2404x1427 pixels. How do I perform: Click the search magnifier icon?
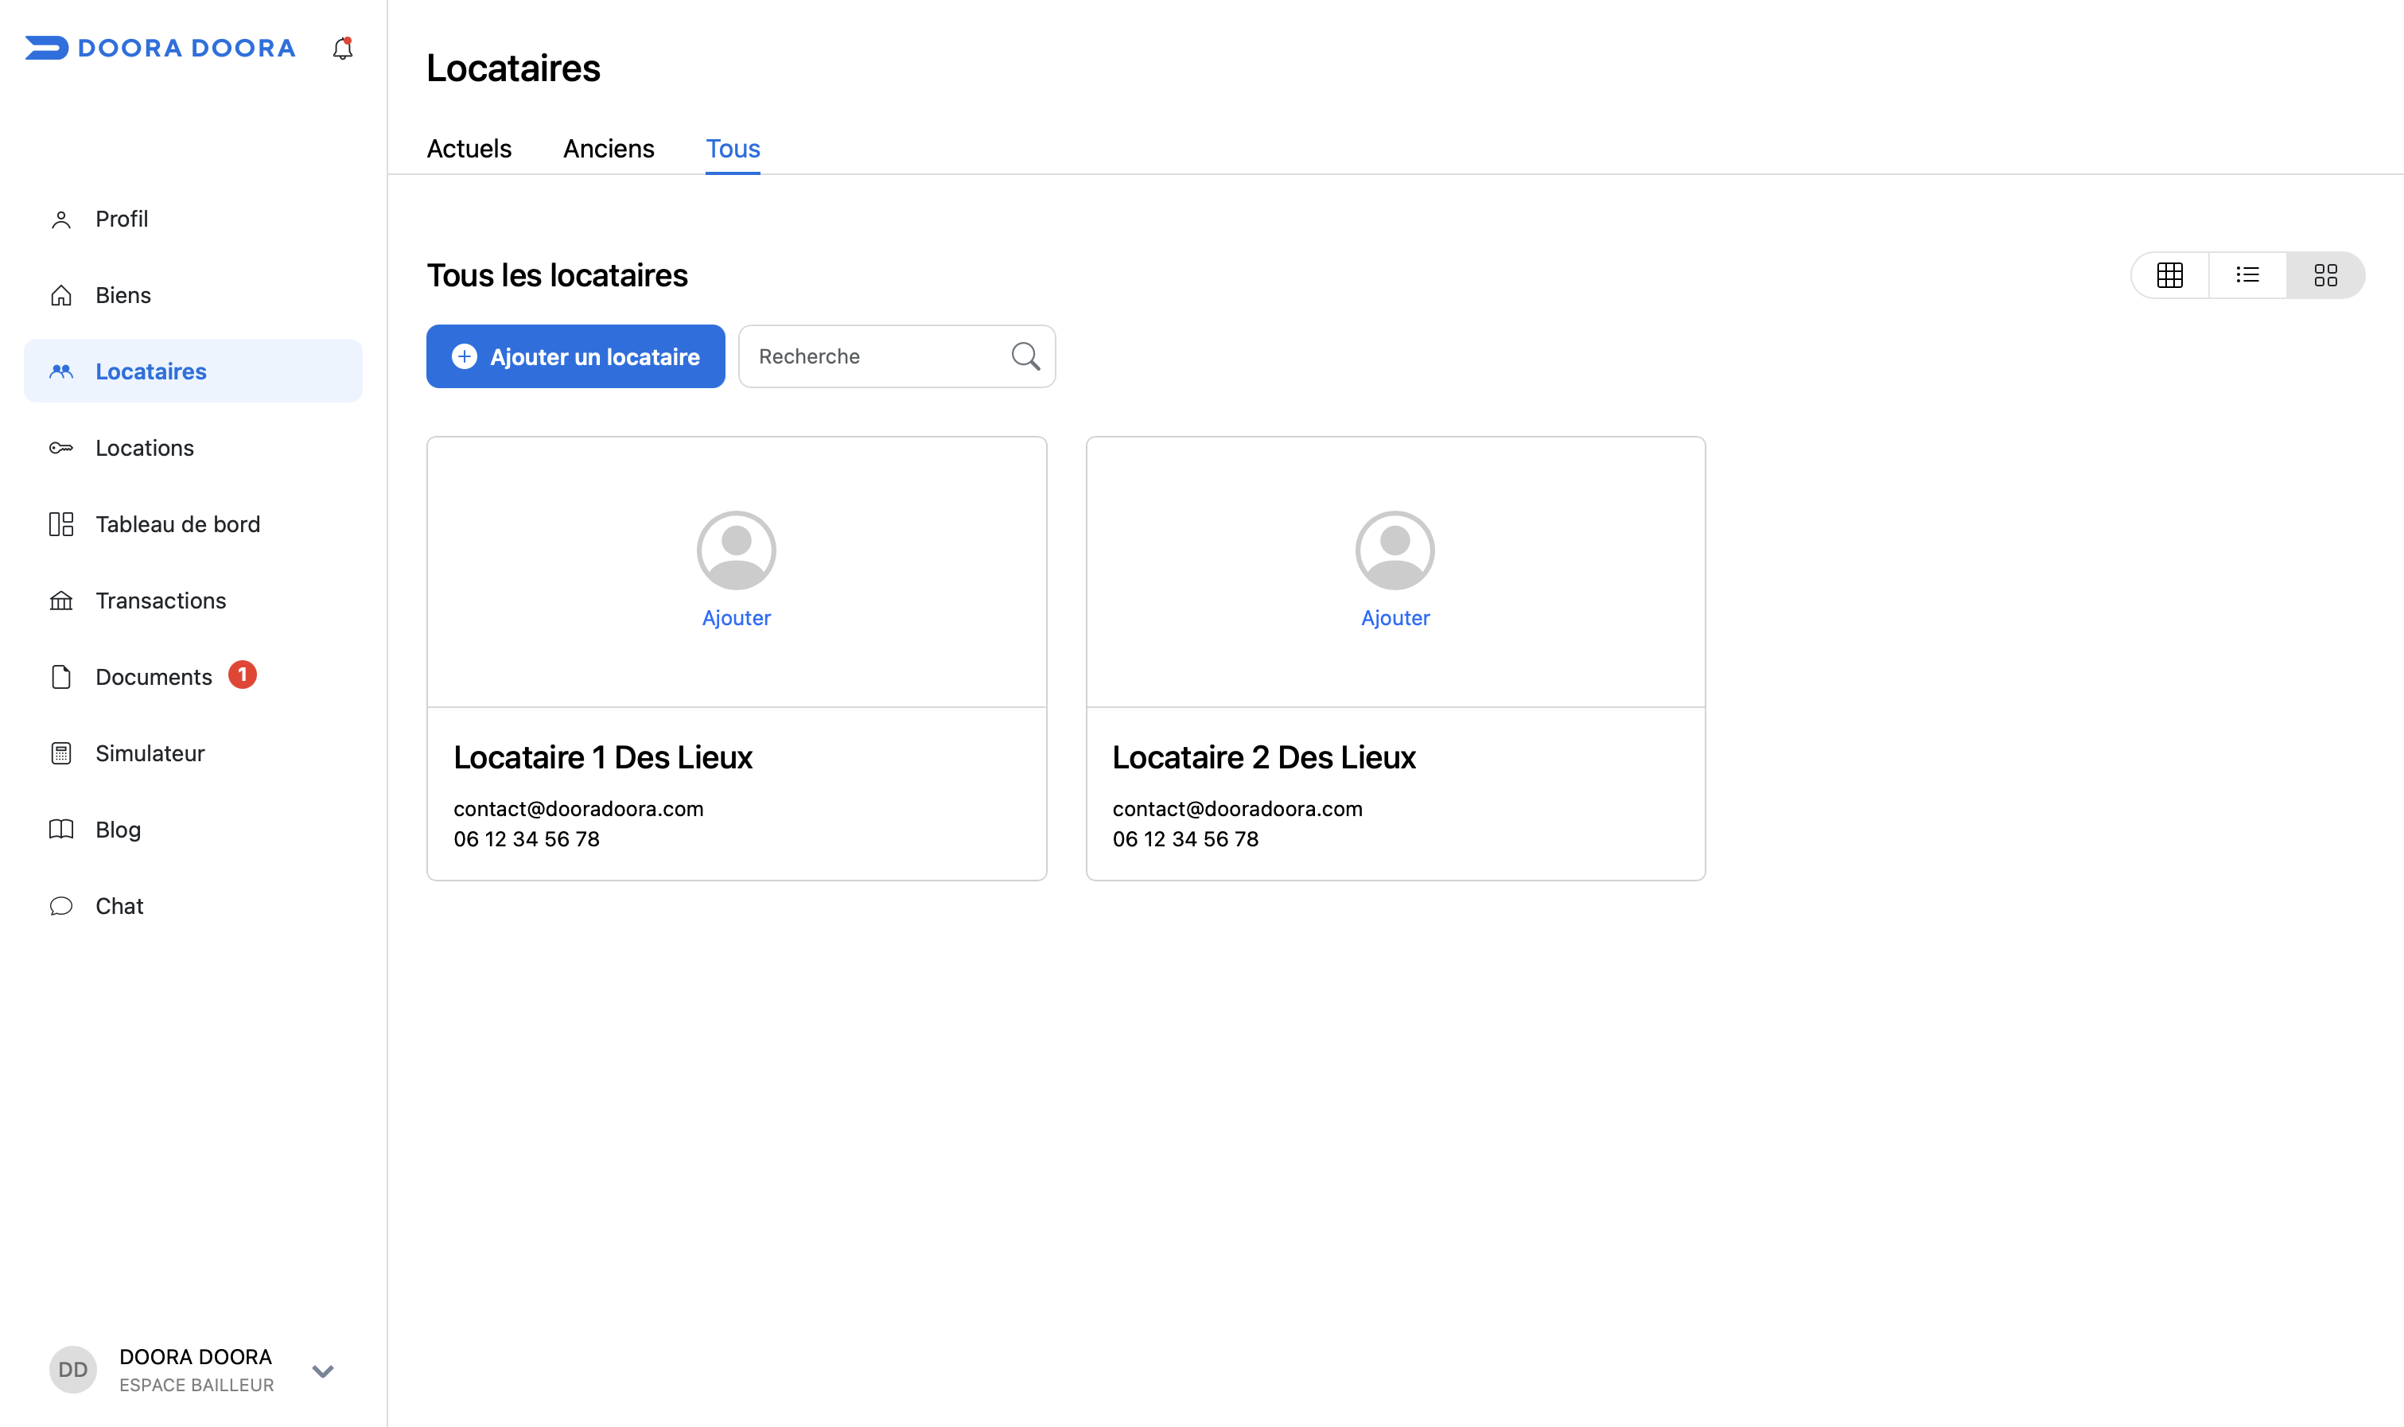pos(1025,356)
